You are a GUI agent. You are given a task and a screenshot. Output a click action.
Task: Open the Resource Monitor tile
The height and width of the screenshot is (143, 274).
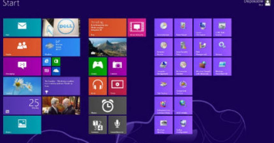183,67
